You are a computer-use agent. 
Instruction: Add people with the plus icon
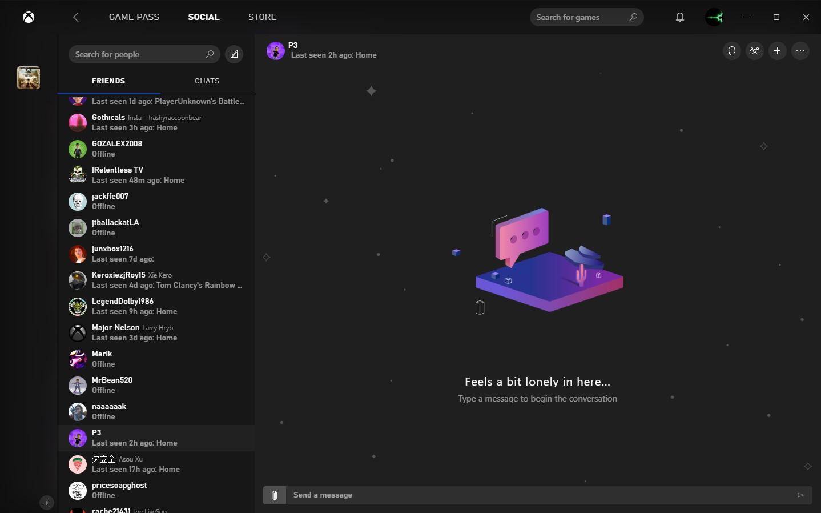[778, 51]
